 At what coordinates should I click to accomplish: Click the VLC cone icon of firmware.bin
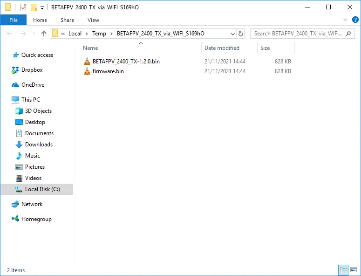[x=87, y=71]
